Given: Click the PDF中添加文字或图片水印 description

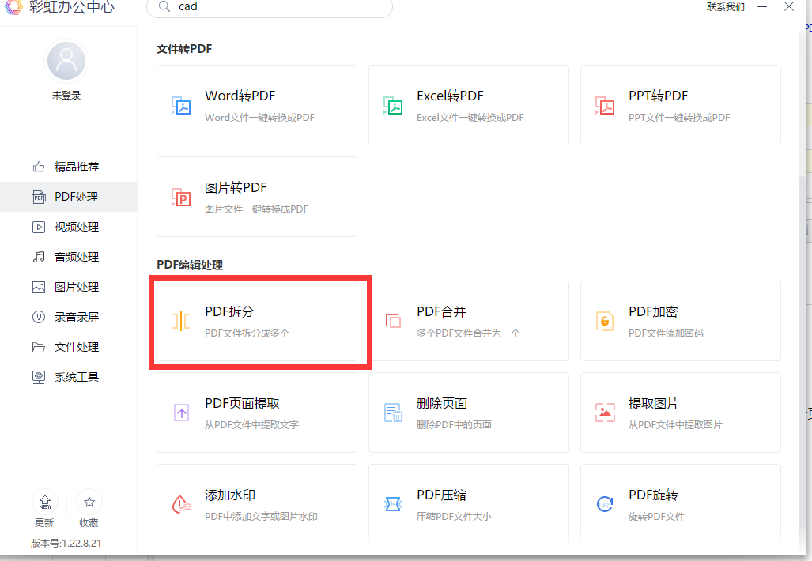Looking at the screenshot, I should coord(261,517).
